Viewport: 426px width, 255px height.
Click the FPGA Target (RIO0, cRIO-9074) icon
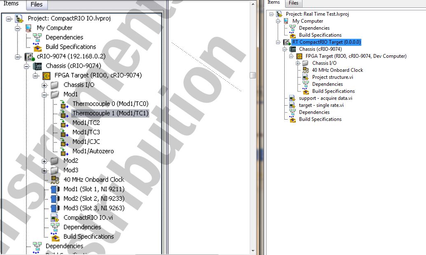(x=47, y=76)
